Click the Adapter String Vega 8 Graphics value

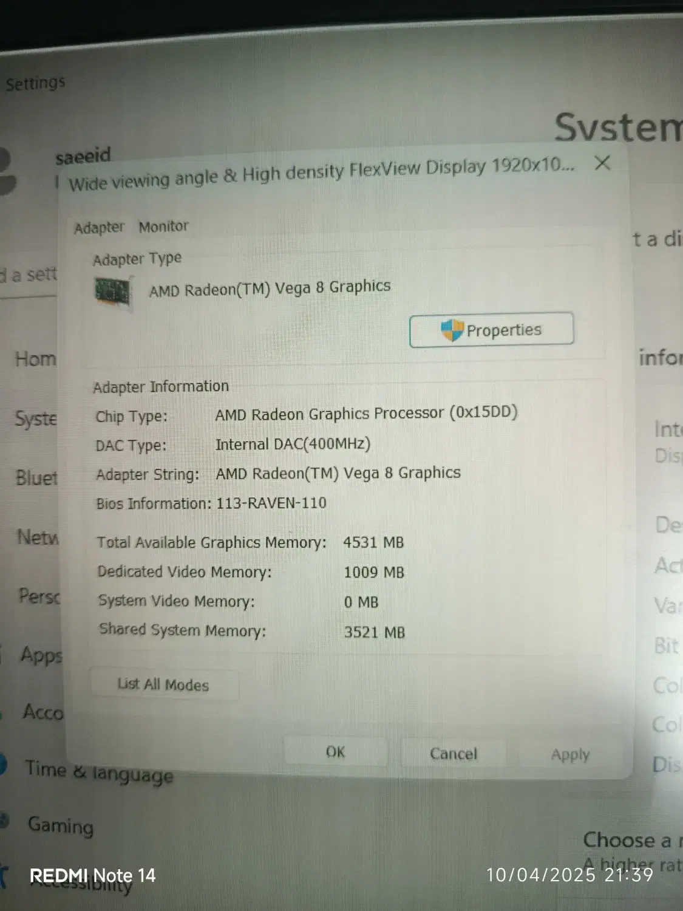(x=338, y=473)
